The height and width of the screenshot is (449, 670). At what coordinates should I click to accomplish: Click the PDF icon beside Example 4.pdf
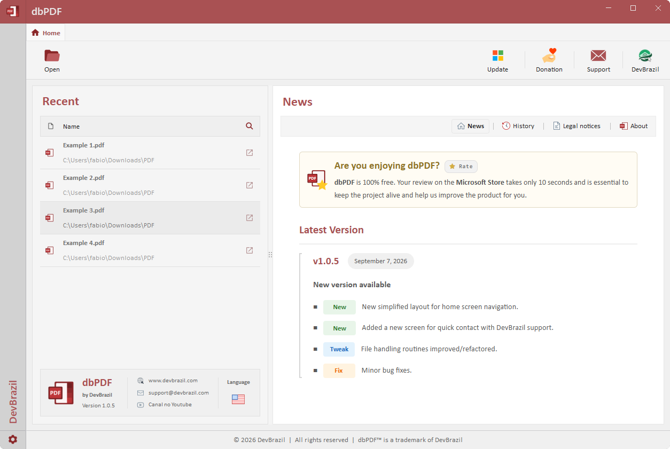(49, 250)
